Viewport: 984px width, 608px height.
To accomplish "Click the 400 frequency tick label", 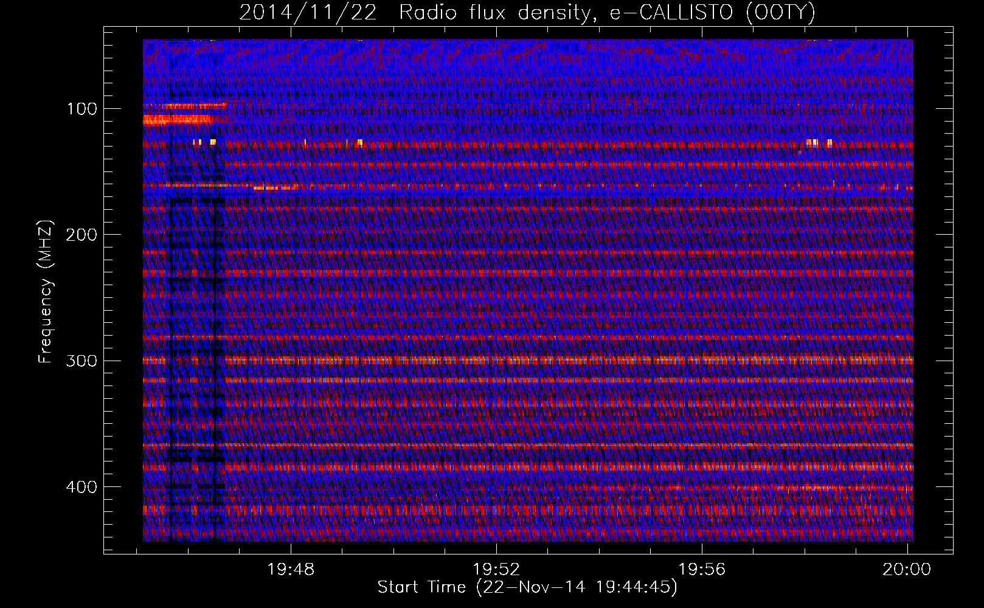I will tap(81, 487).
